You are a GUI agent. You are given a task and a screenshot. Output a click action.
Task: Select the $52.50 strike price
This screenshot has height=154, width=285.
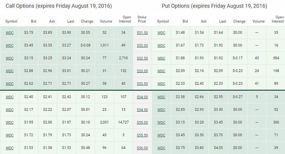pyautogui.click(x=142, y=58)
